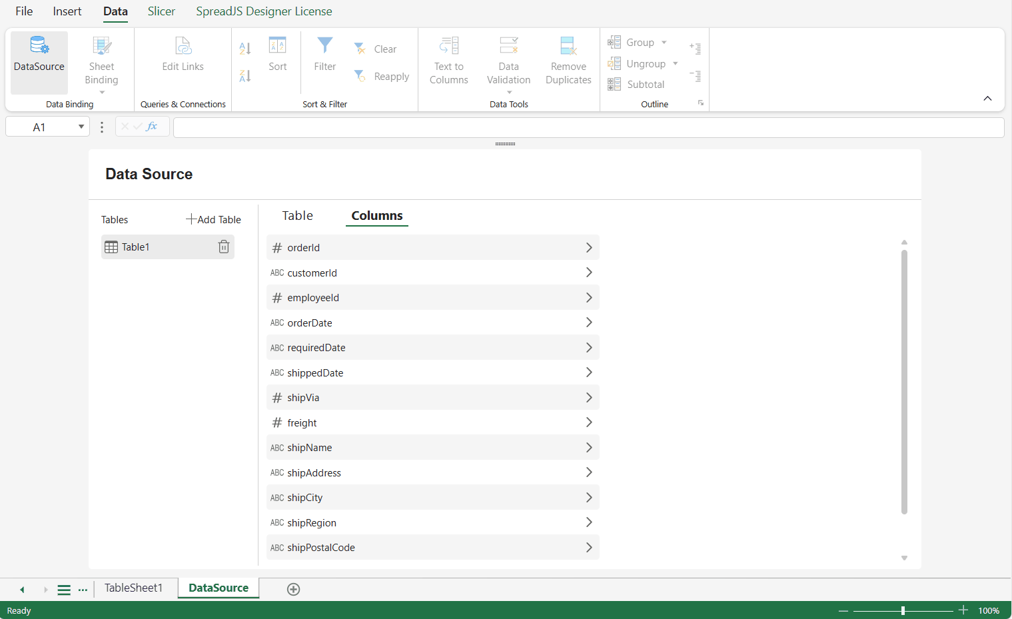This screenshot has width=1012, height=619.
Task: Open the Name Box dropdown
Action: click(x=81, y=127)
